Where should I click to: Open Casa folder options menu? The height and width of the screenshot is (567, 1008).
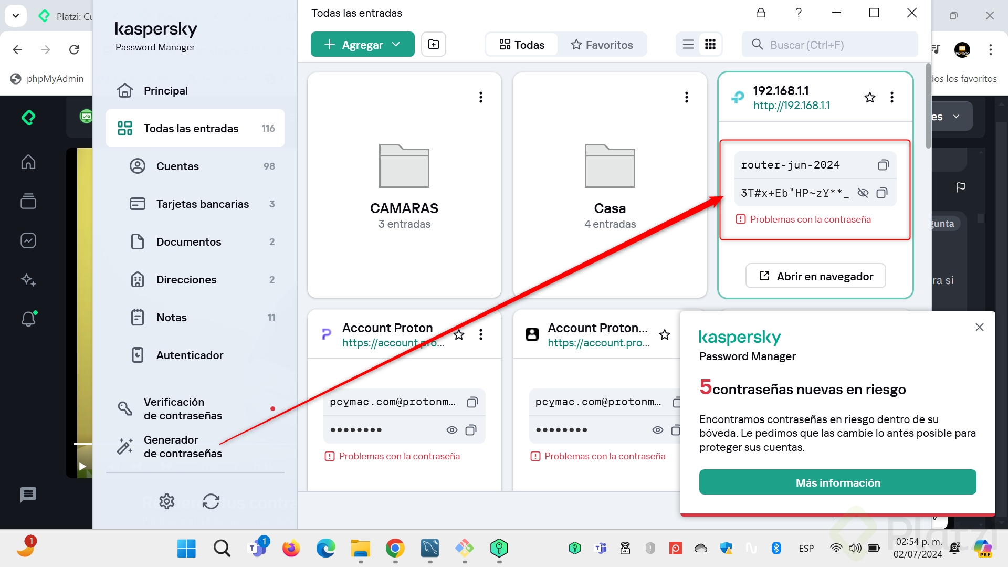pyautogui.click(x=687, y=98)
